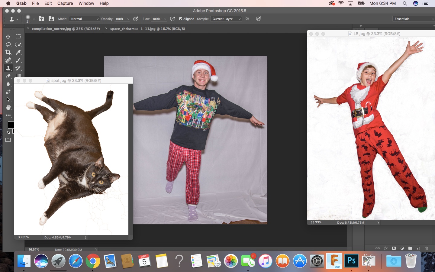Viewport: 435px width, 272px height.
Task: Select the Move tool
Action: click(x=8, y=37)
